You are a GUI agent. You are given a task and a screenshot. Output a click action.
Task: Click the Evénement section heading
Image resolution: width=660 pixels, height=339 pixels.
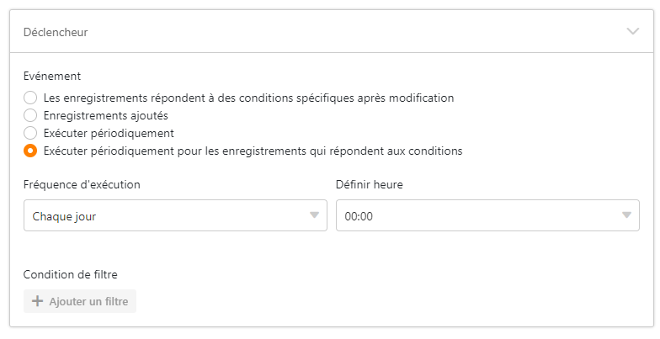coord(52,76)
